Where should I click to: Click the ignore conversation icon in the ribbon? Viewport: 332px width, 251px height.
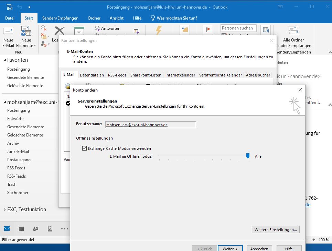tap(44, 28)
